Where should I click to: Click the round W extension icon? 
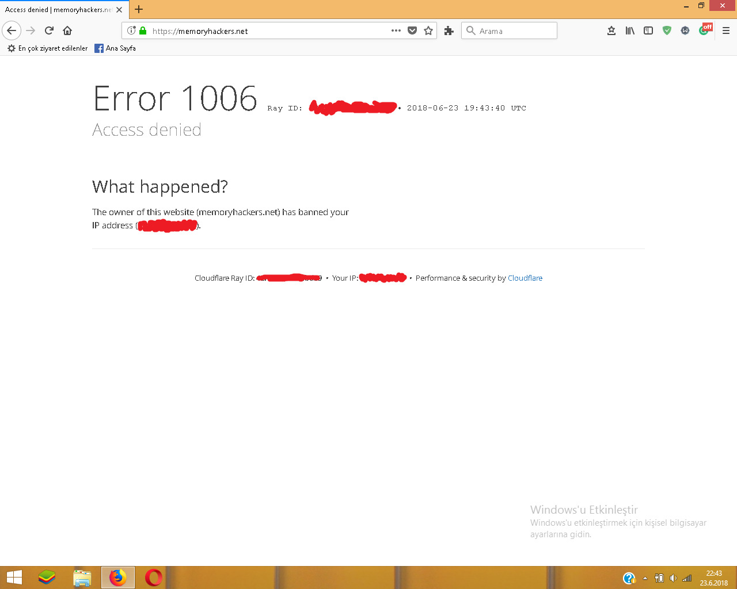[685, 30]
